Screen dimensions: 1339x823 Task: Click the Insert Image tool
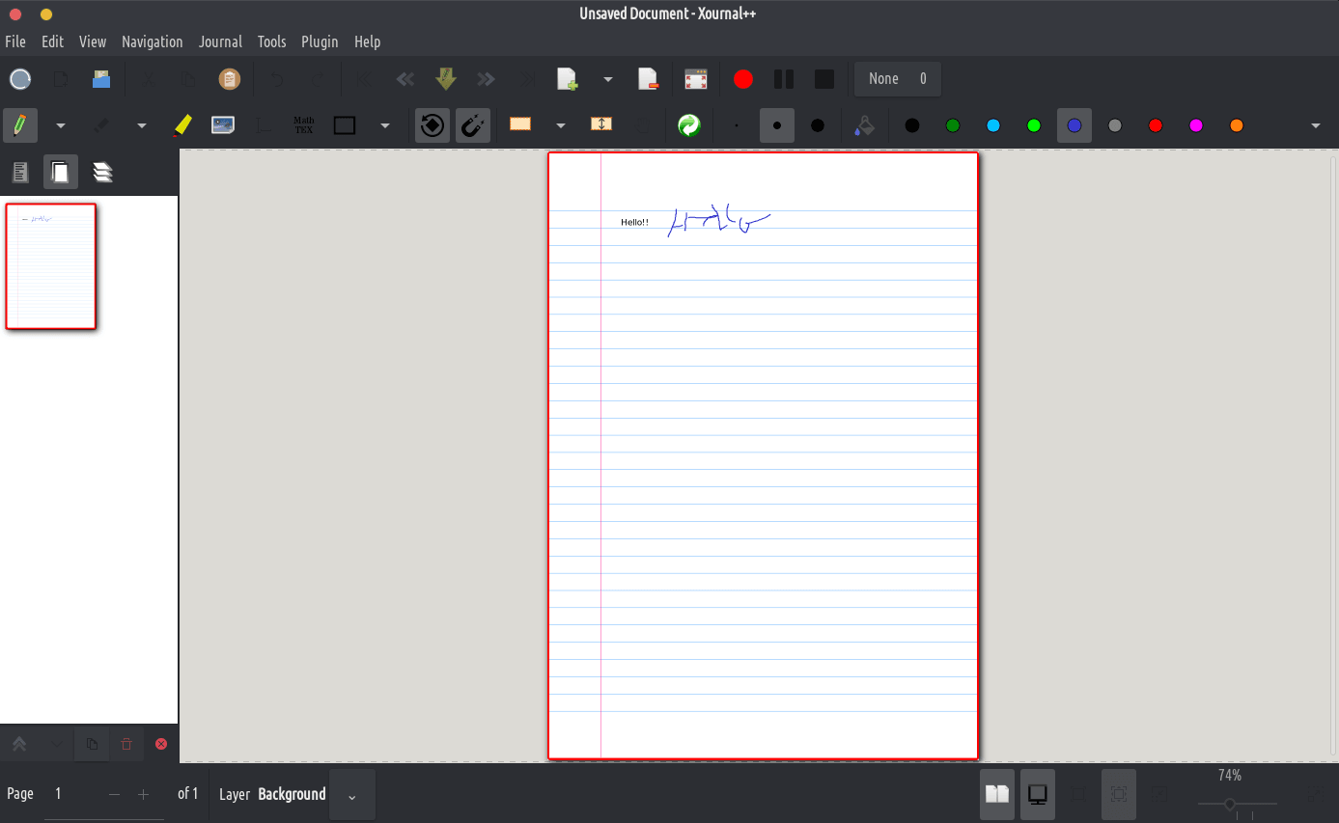[x=223, y=125]
